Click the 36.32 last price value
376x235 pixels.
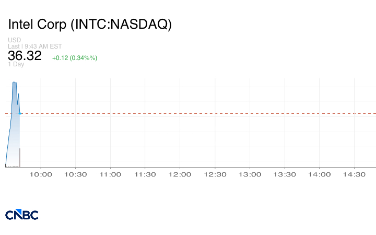pyautogui.click(x=25, y=56)
